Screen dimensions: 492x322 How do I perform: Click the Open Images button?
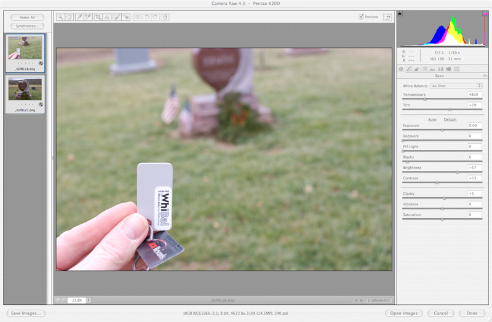(405, 313)
